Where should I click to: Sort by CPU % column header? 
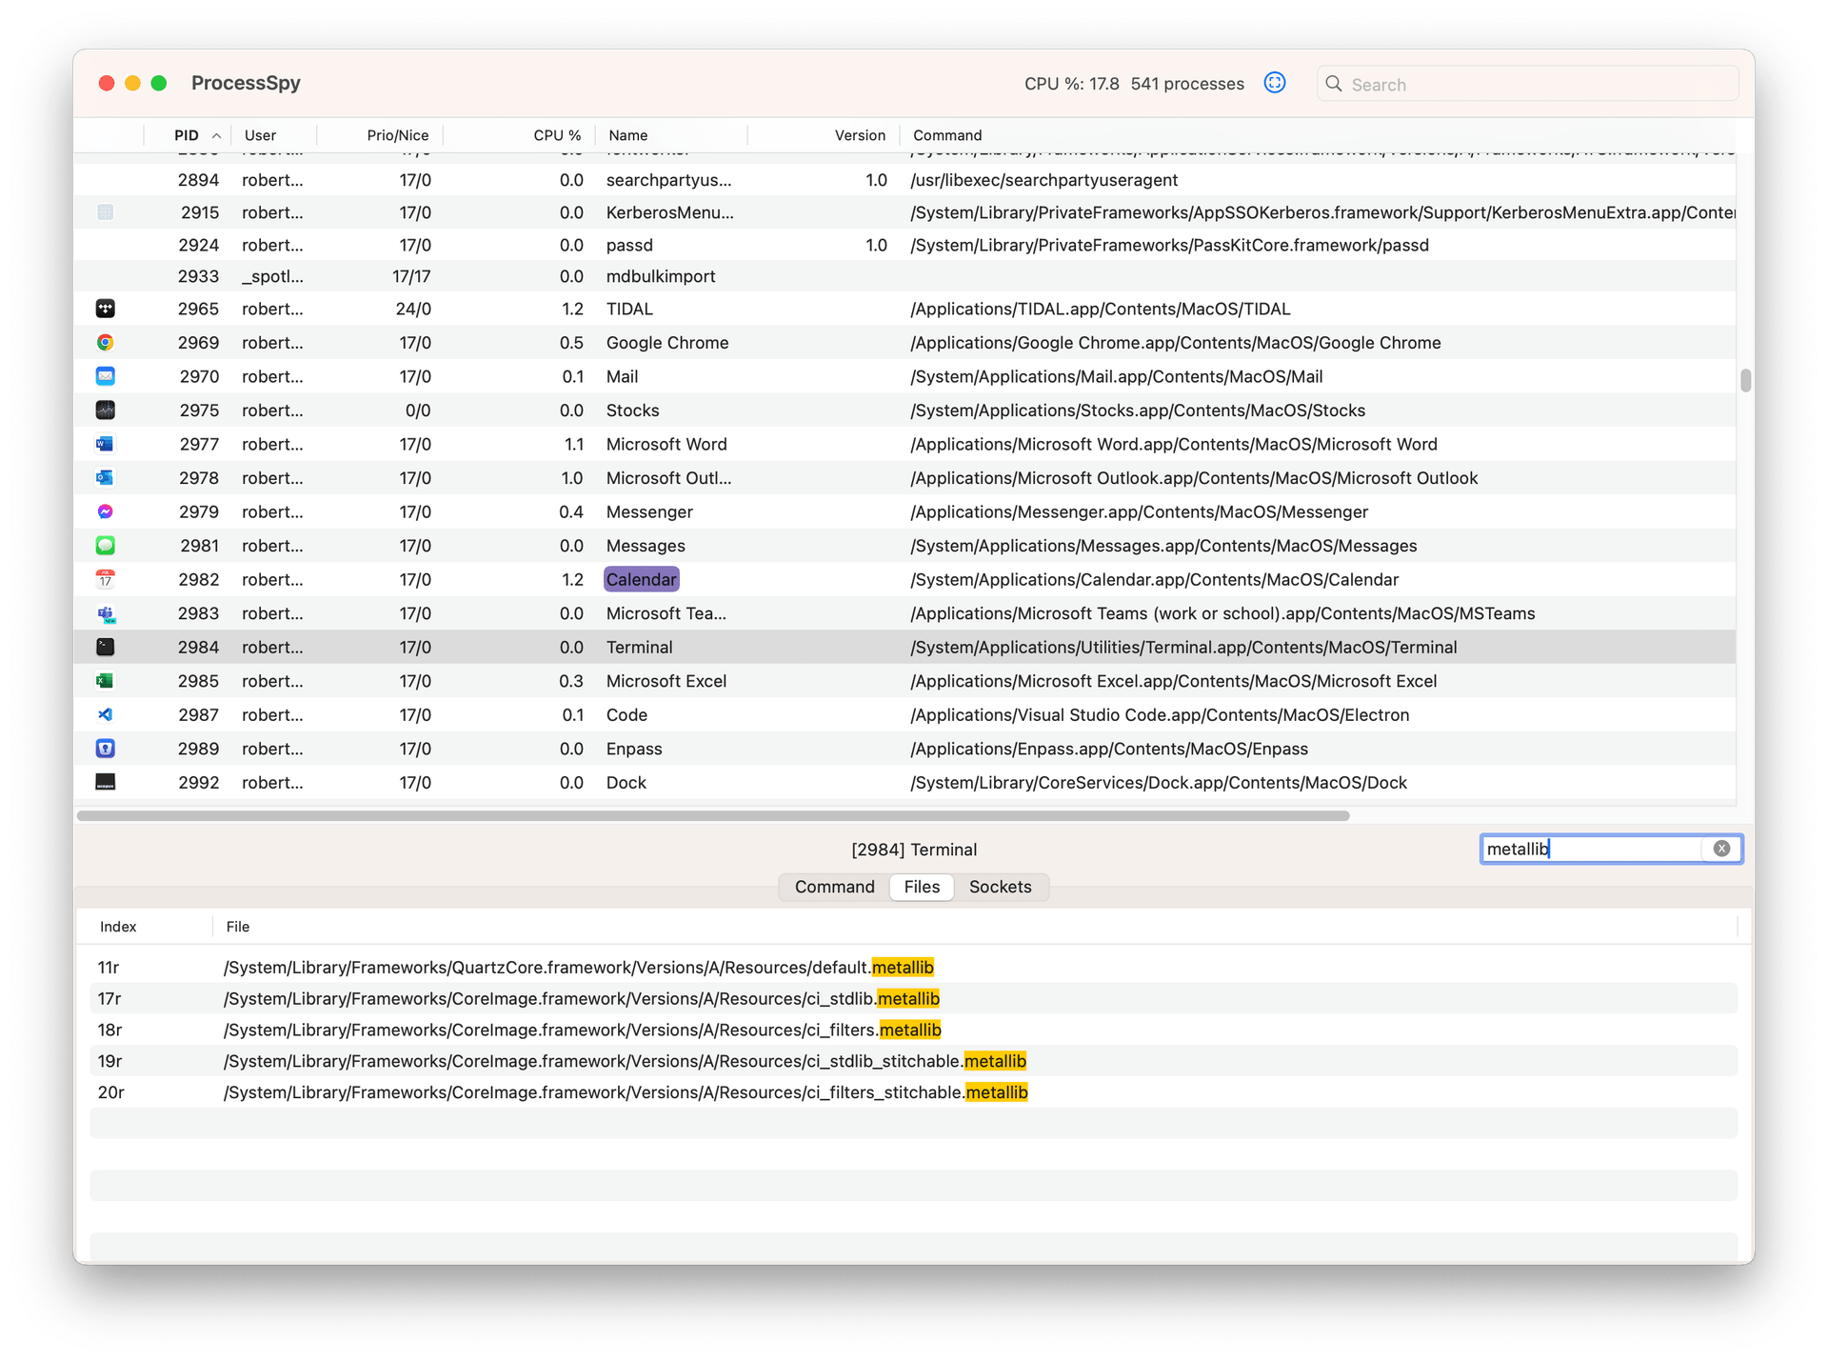(x=557, y=135)
